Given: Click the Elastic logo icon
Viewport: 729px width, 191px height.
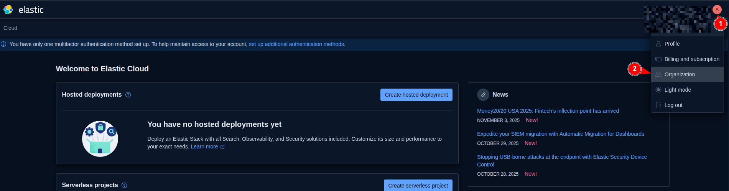Looking at the screenshot, I should pyautogui.click(x=8, y=10).
